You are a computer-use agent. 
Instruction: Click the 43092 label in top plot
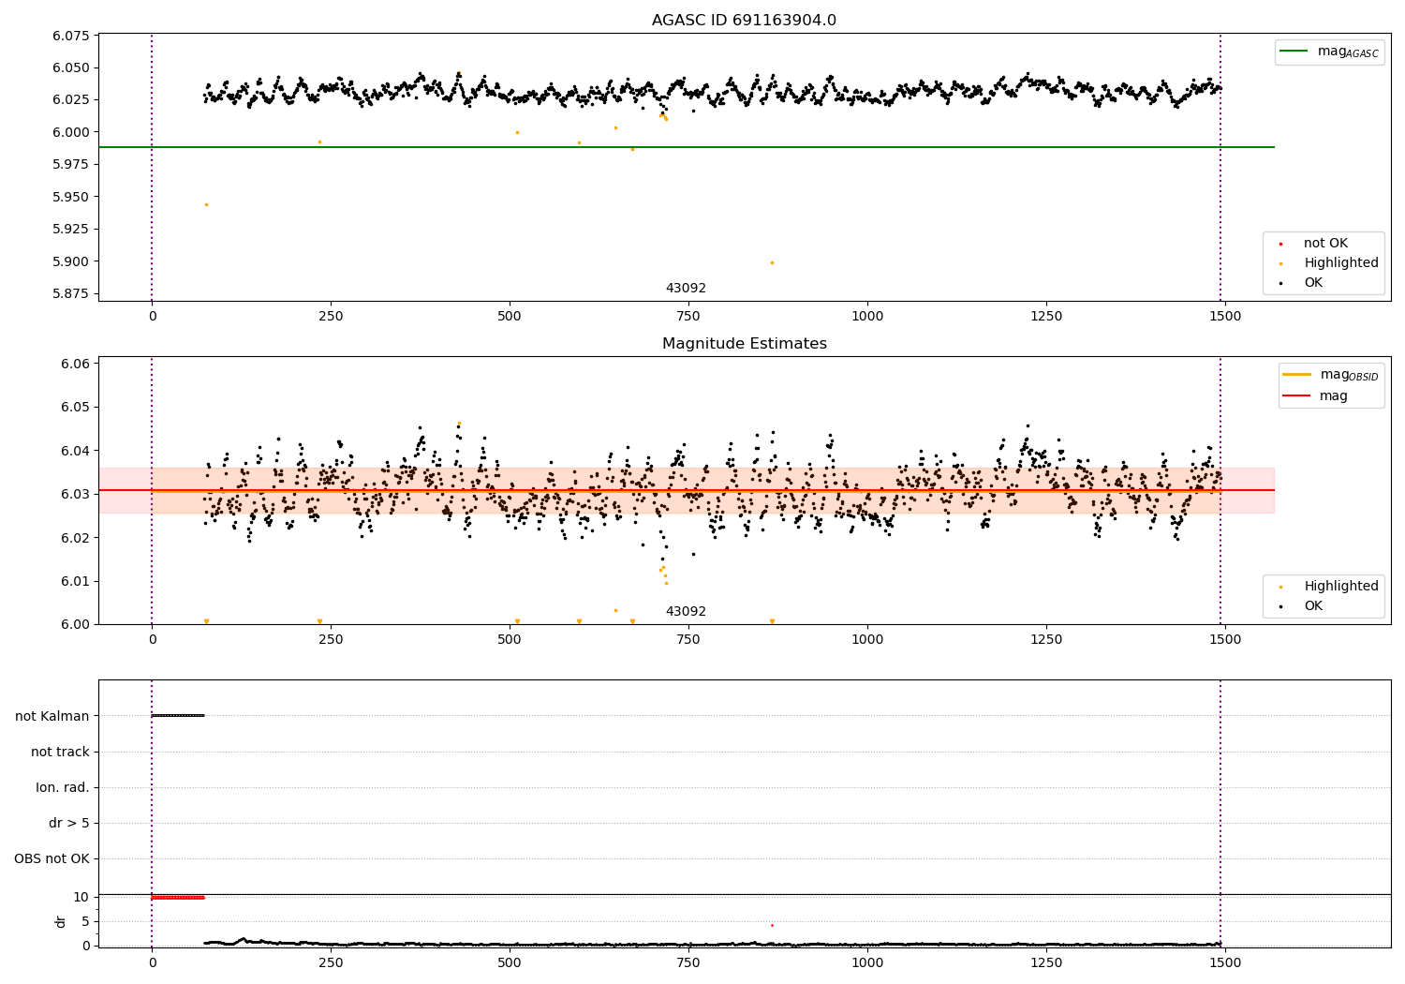click(686, 289)
